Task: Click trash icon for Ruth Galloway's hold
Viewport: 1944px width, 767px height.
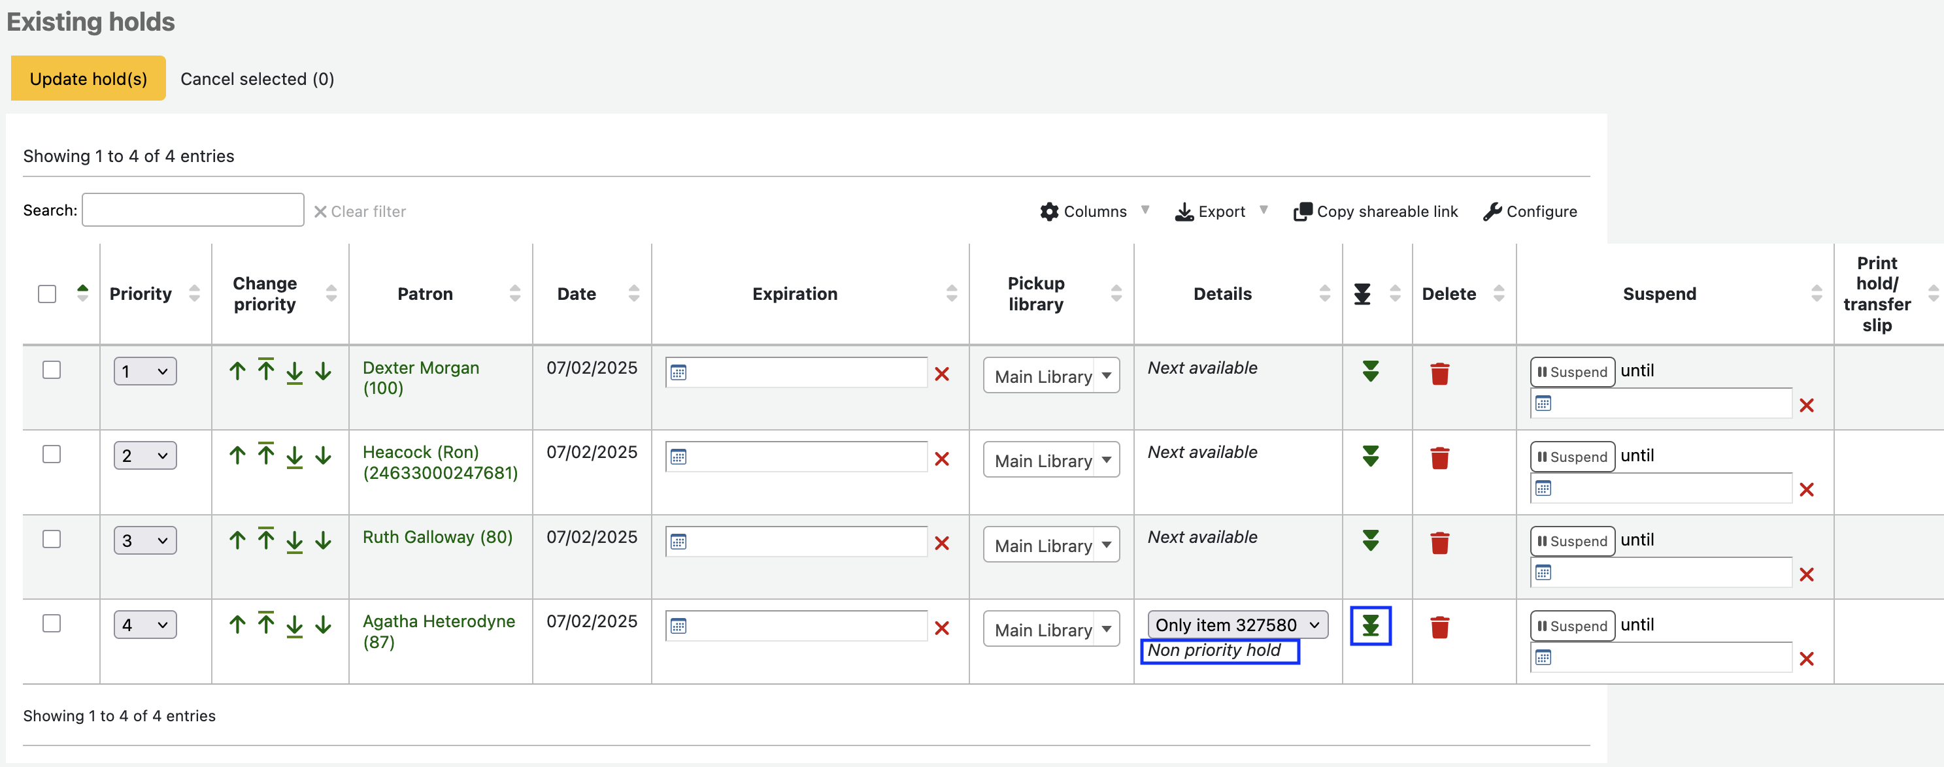Action: 1439,543
